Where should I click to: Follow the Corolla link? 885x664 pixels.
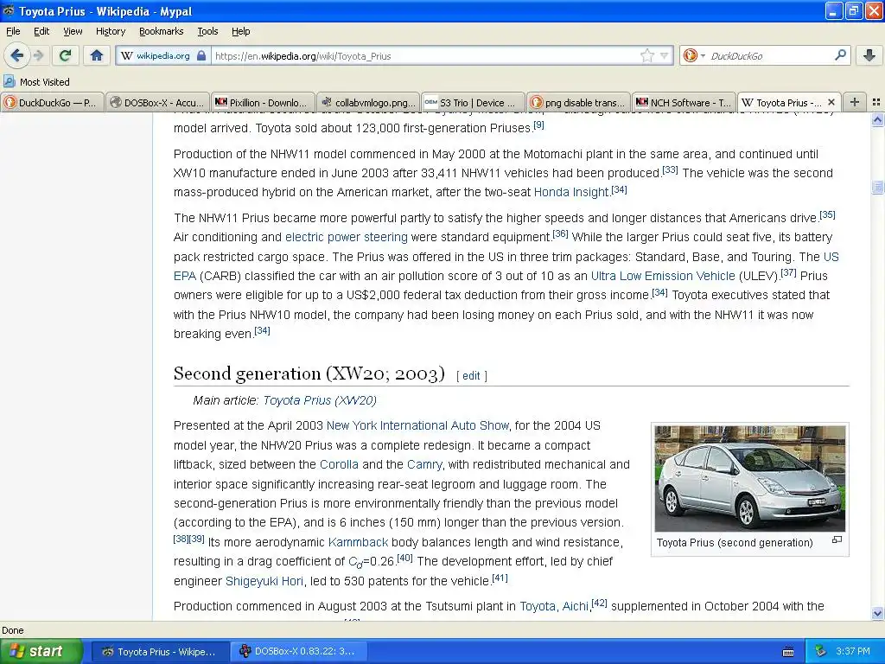[339, 464]
